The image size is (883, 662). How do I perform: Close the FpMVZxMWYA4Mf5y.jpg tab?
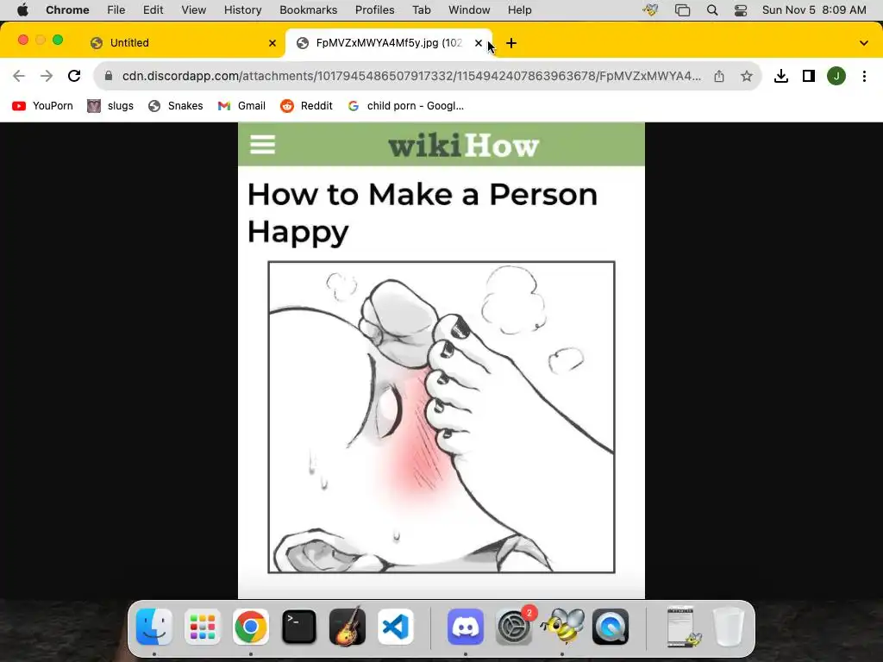pos(479,43)
